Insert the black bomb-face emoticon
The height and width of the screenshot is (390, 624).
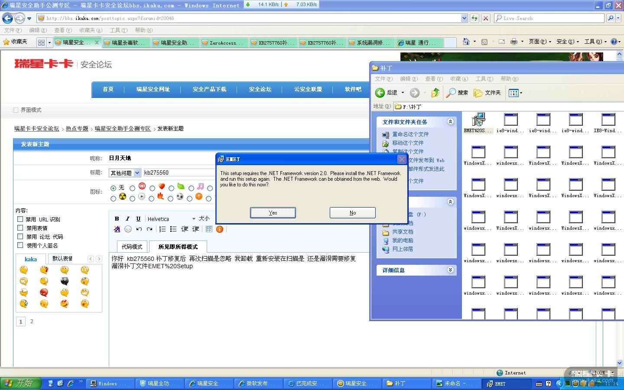pos(64,281)
